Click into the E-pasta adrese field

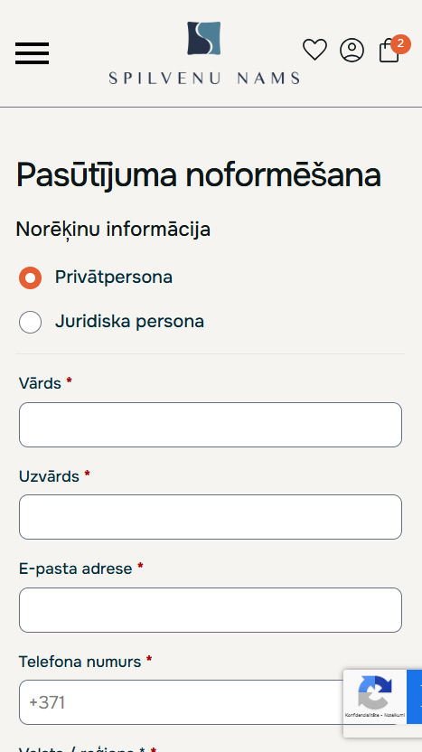click(x=211, y=610)
